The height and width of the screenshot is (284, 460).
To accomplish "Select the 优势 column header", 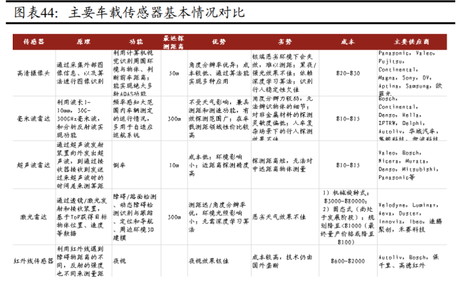I will coord(219,41).
